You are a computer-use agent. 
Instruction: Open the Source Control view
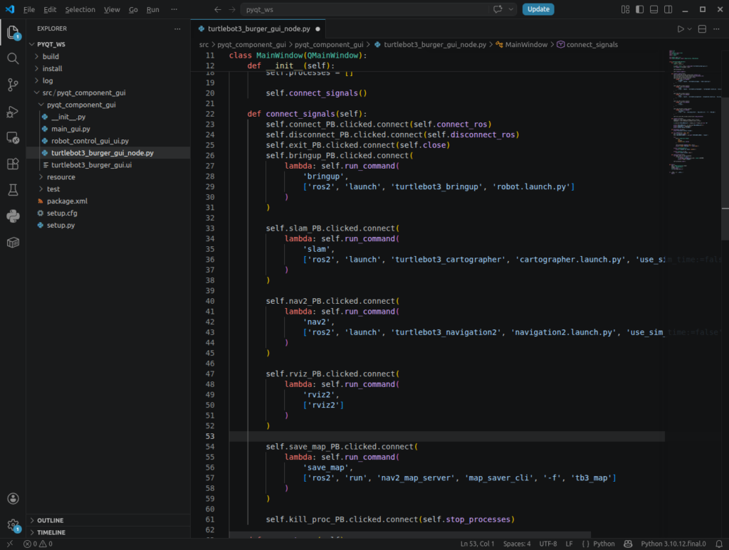pos(13,85)
